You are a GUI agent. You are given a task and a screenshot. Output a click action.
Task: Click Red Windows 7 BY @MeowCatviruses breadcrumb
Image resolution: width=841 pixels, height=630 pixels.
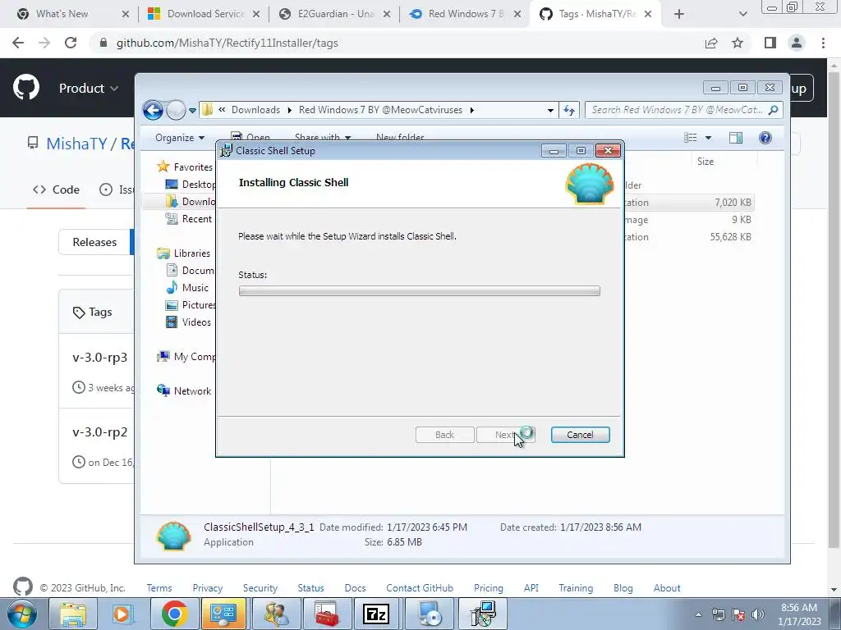pos(380,110)
